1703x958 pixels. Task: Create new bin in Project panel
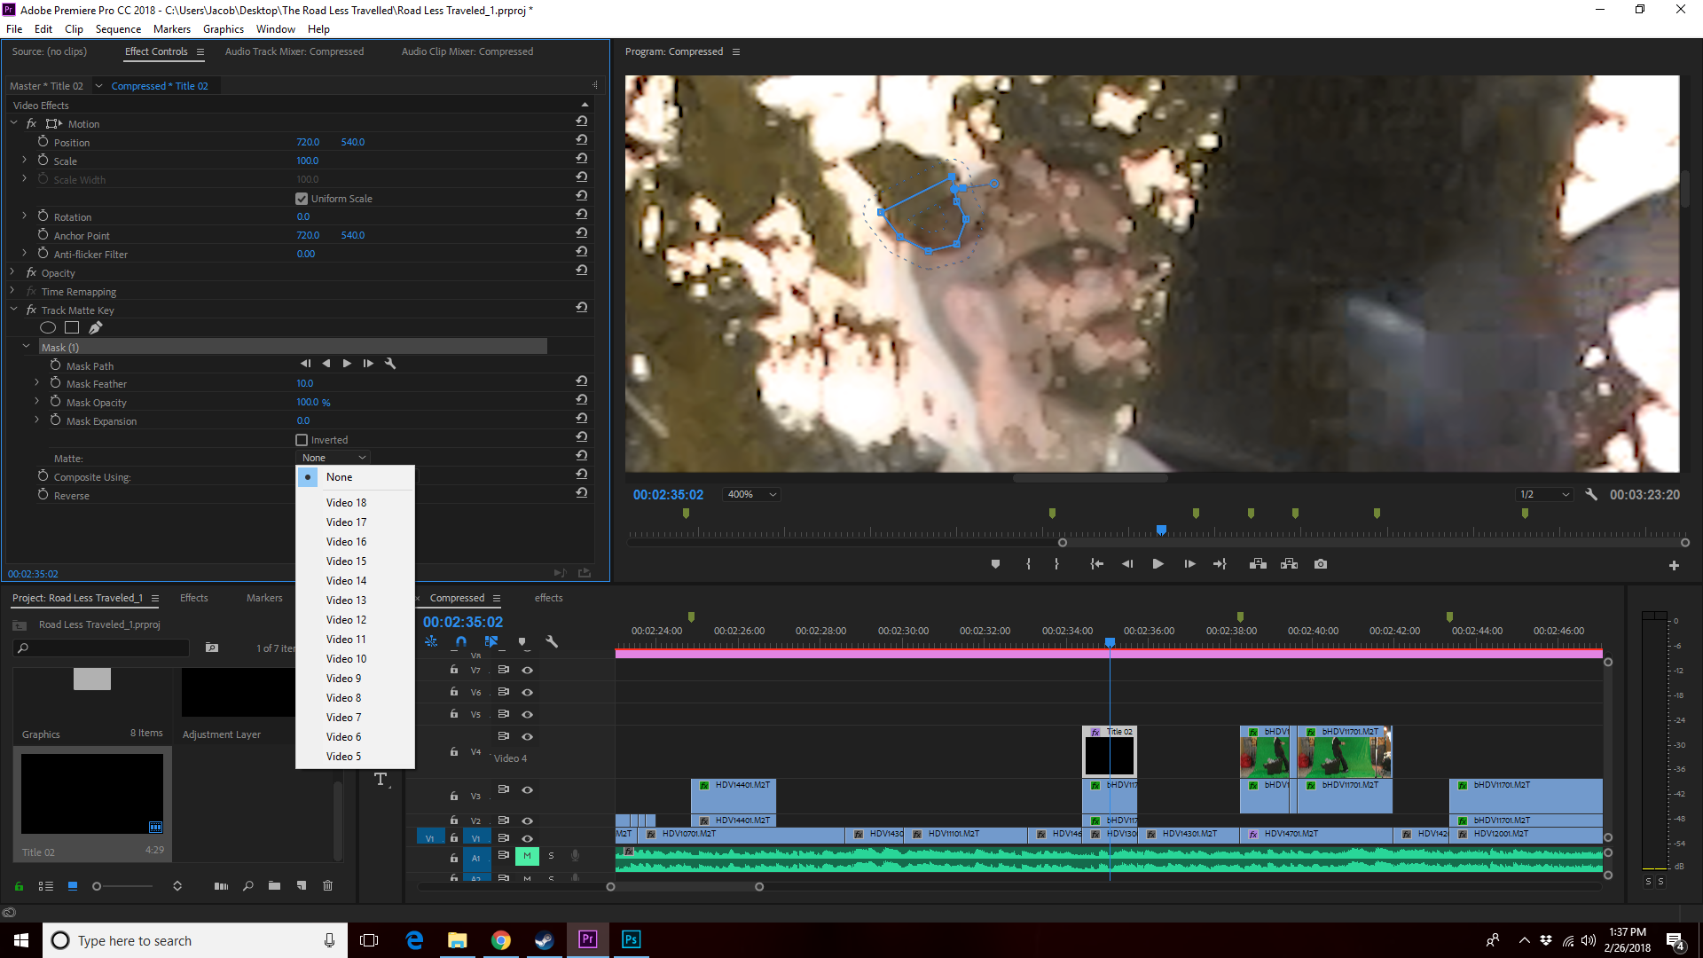(x=274, y=886)
